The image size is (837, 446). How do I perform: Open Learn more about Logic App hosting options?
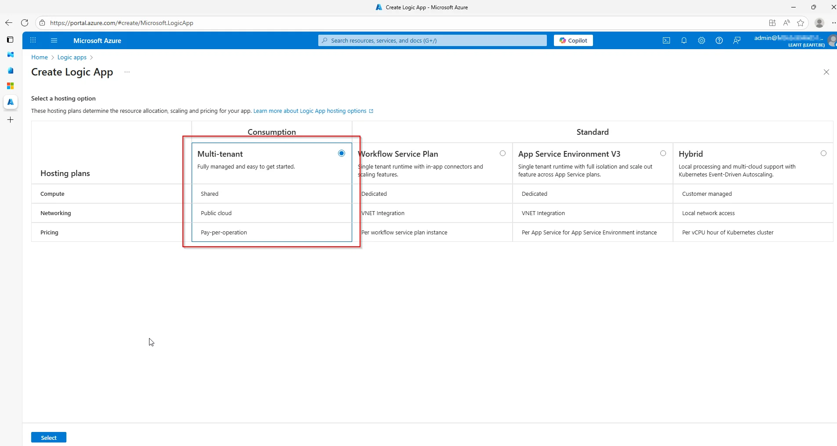(x=313, y=111)
